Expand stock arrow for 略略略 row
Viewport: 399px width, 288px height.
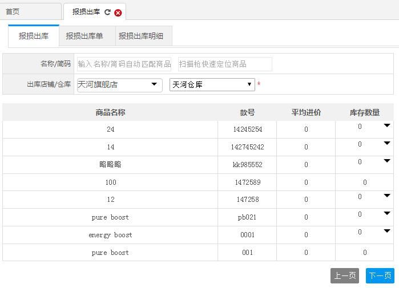386,161
